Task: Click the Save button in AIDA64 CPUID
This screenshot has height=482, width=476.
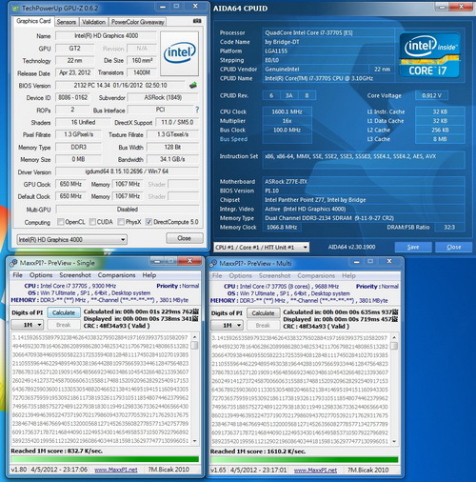Action: coord(413,247)
